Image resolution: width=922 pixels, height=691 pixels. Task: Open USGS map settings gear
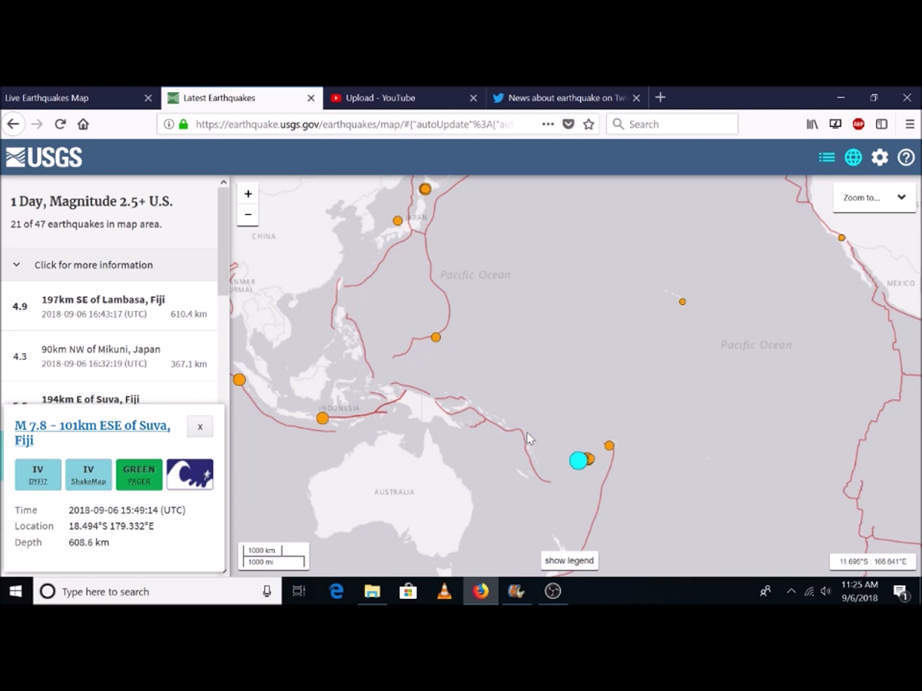point(880,157)
